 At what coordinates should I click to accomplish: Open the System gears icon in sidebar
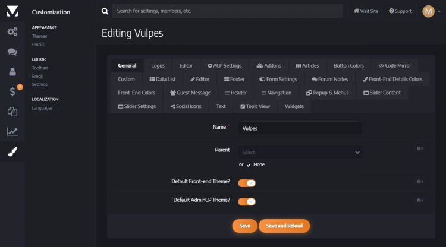pyautogui.click(x=12, y=32)
